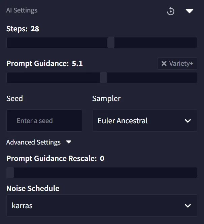Image resolution: width=204 pixels, height=224 pixels.
Task: Toggle the Variety+ option
Action: (177, 63)
